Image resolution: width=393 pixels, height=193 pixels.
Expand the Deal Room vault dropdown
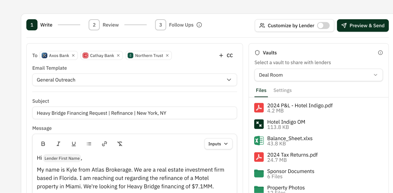[318, 75]
